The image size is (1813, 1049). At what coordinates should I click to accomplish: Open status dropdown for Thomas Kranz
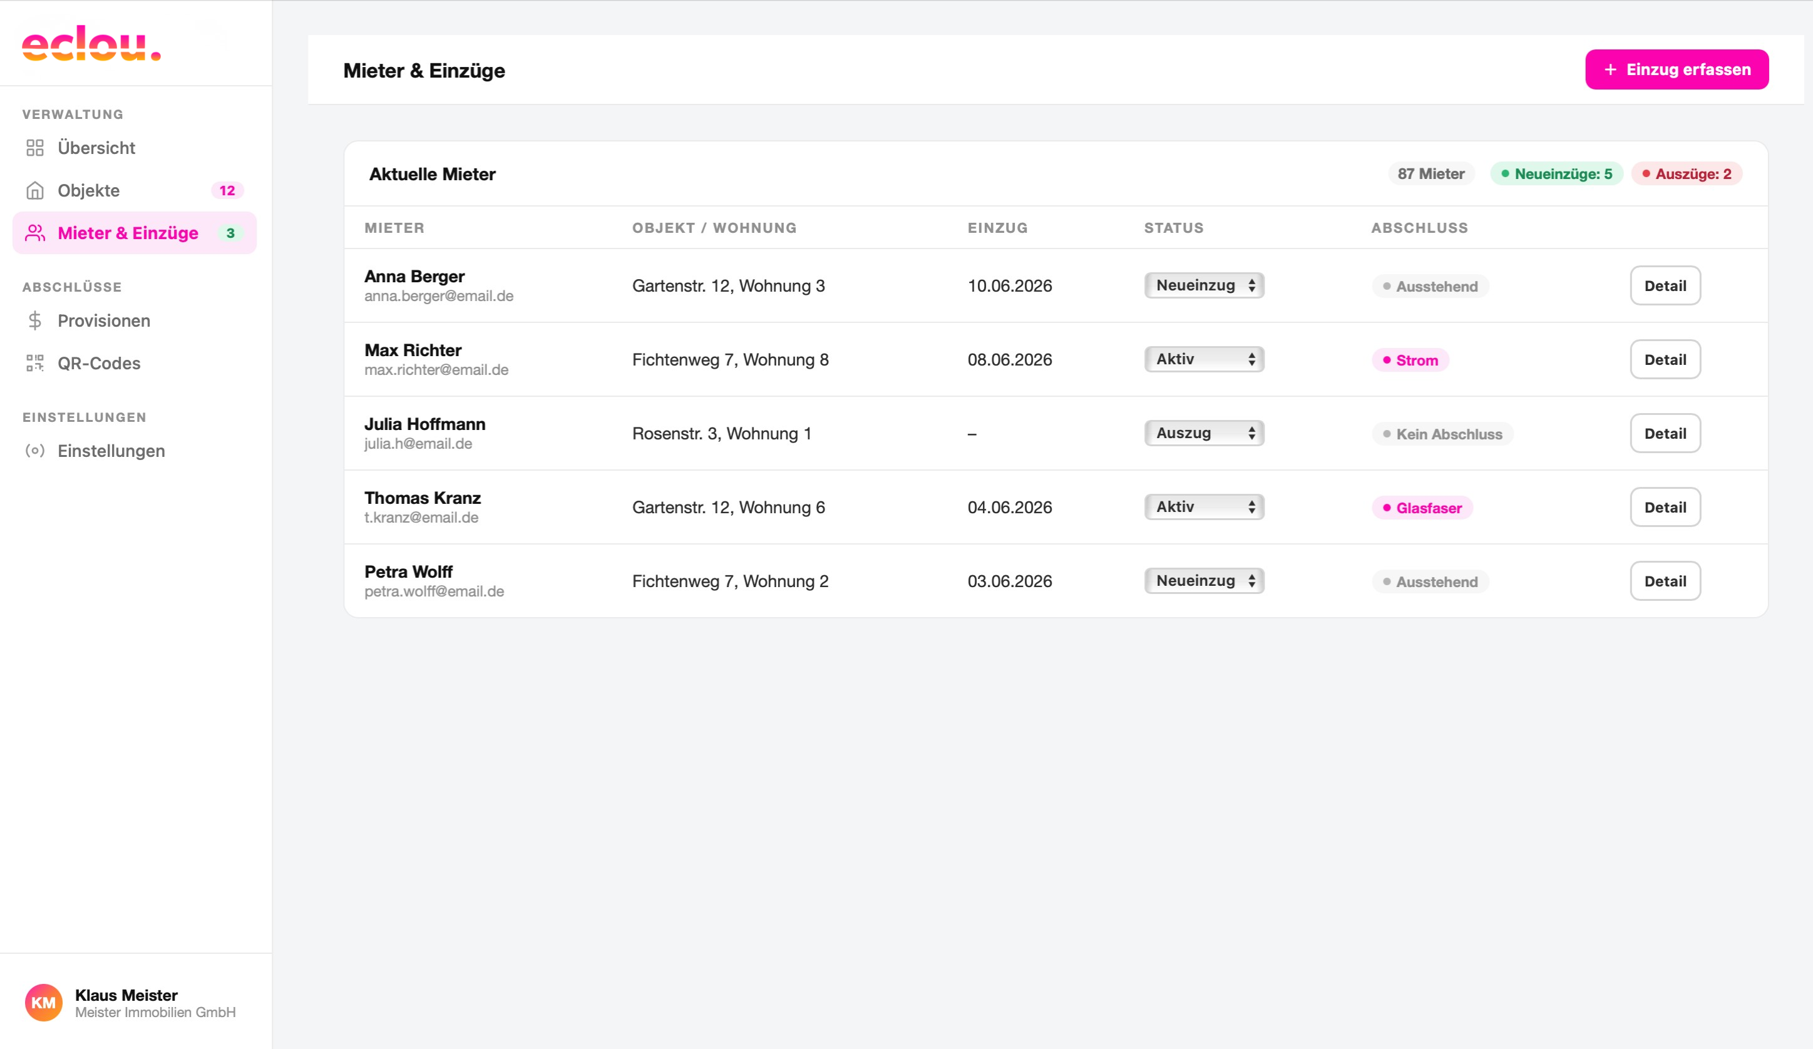tap(1204, 506)
